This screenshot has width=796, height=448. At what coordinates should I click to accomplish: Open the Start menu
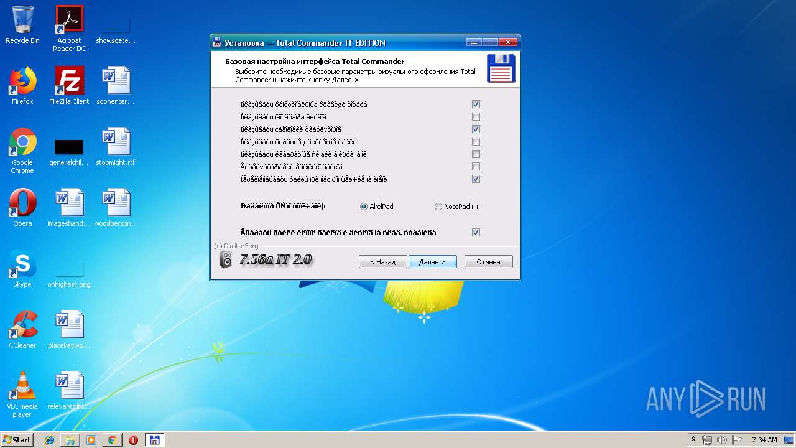17,440
